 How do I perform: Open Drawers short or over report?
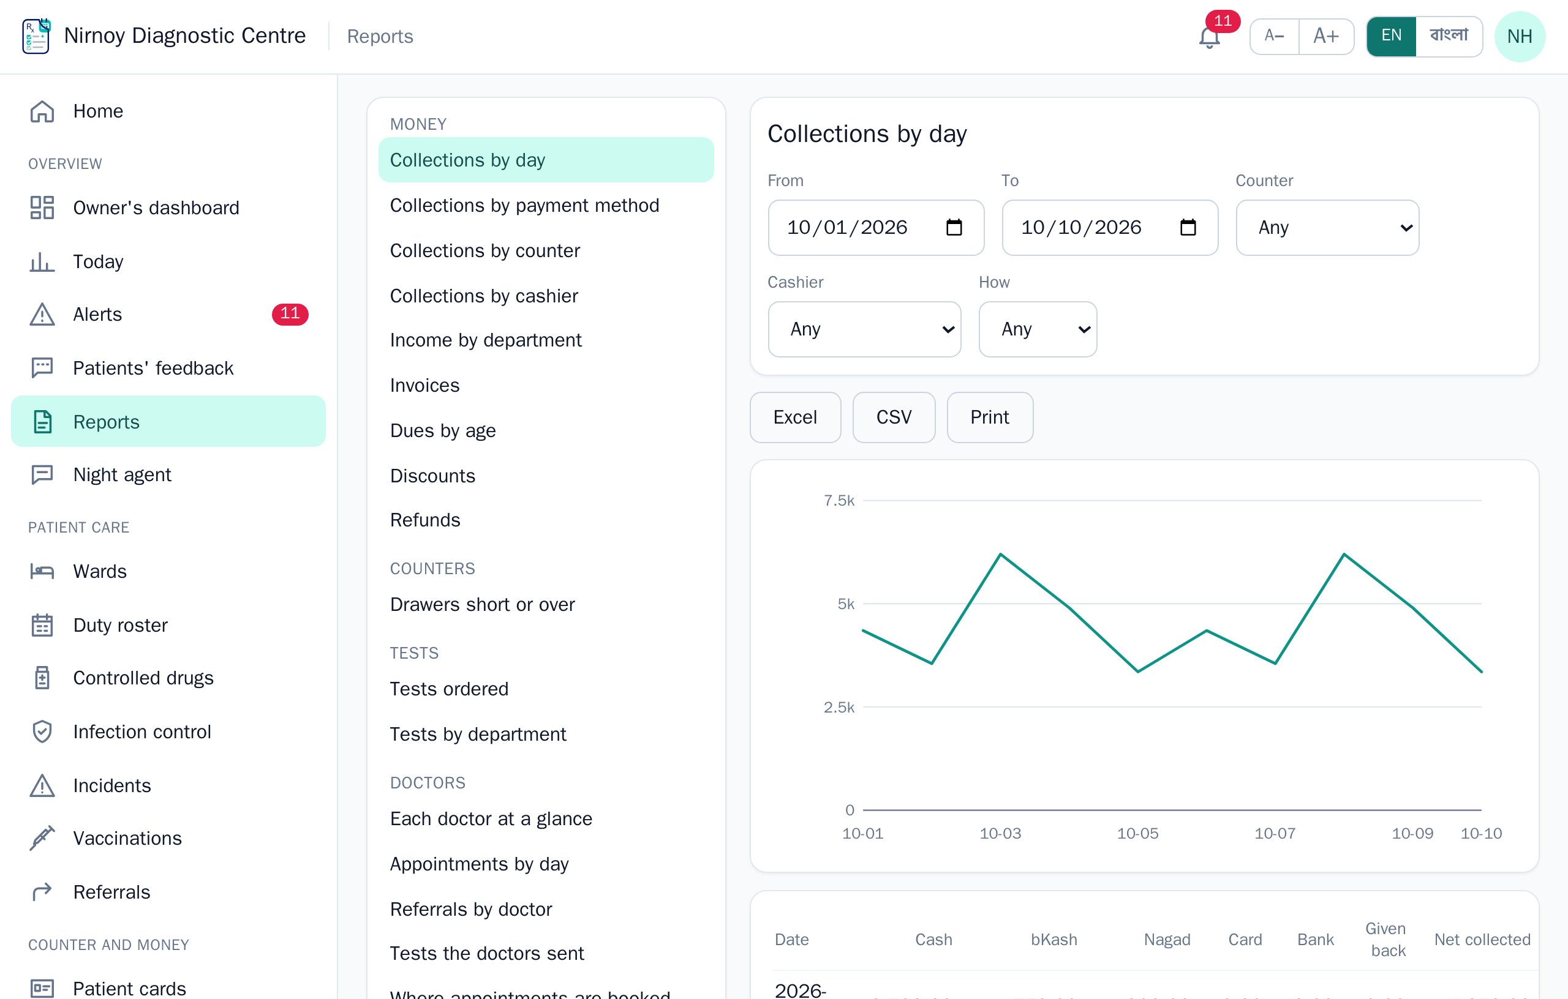pyautogui.click(x=546, y=605)
